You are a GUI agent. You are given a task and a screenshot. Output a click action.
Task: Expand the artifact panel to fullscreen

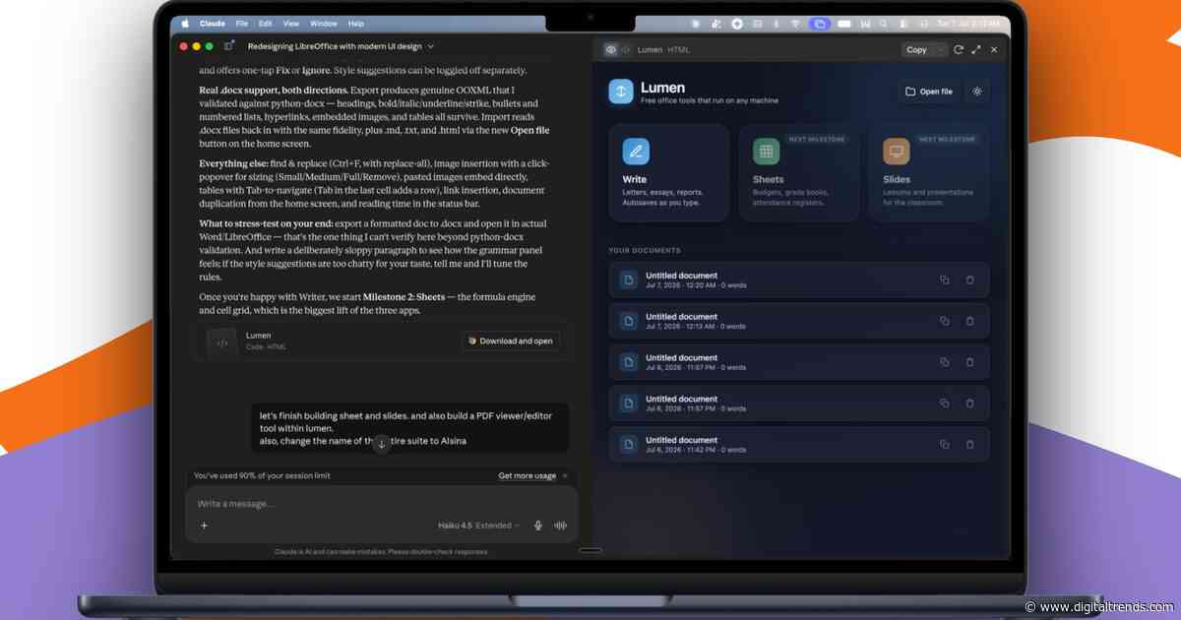coord(976,49)
